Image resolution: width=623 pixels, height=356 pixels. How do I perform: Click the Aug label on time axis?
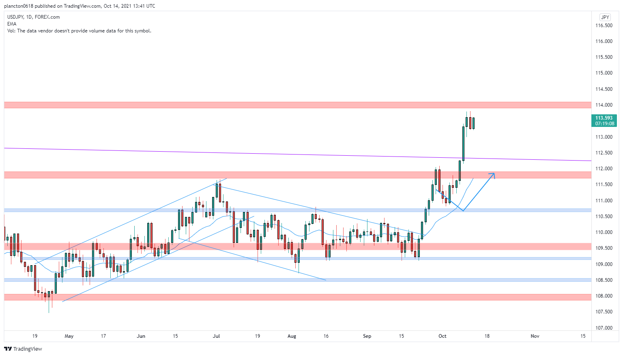point(292,336)
